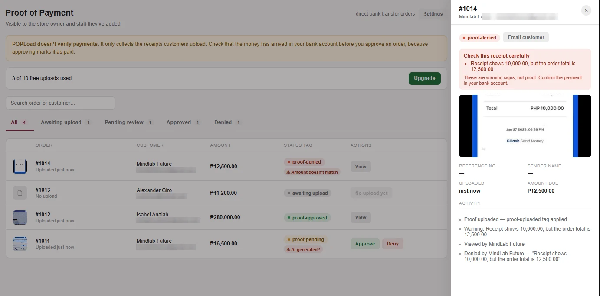Switch to the Approved tab
The image size is (600, 296).
(183, 122)
